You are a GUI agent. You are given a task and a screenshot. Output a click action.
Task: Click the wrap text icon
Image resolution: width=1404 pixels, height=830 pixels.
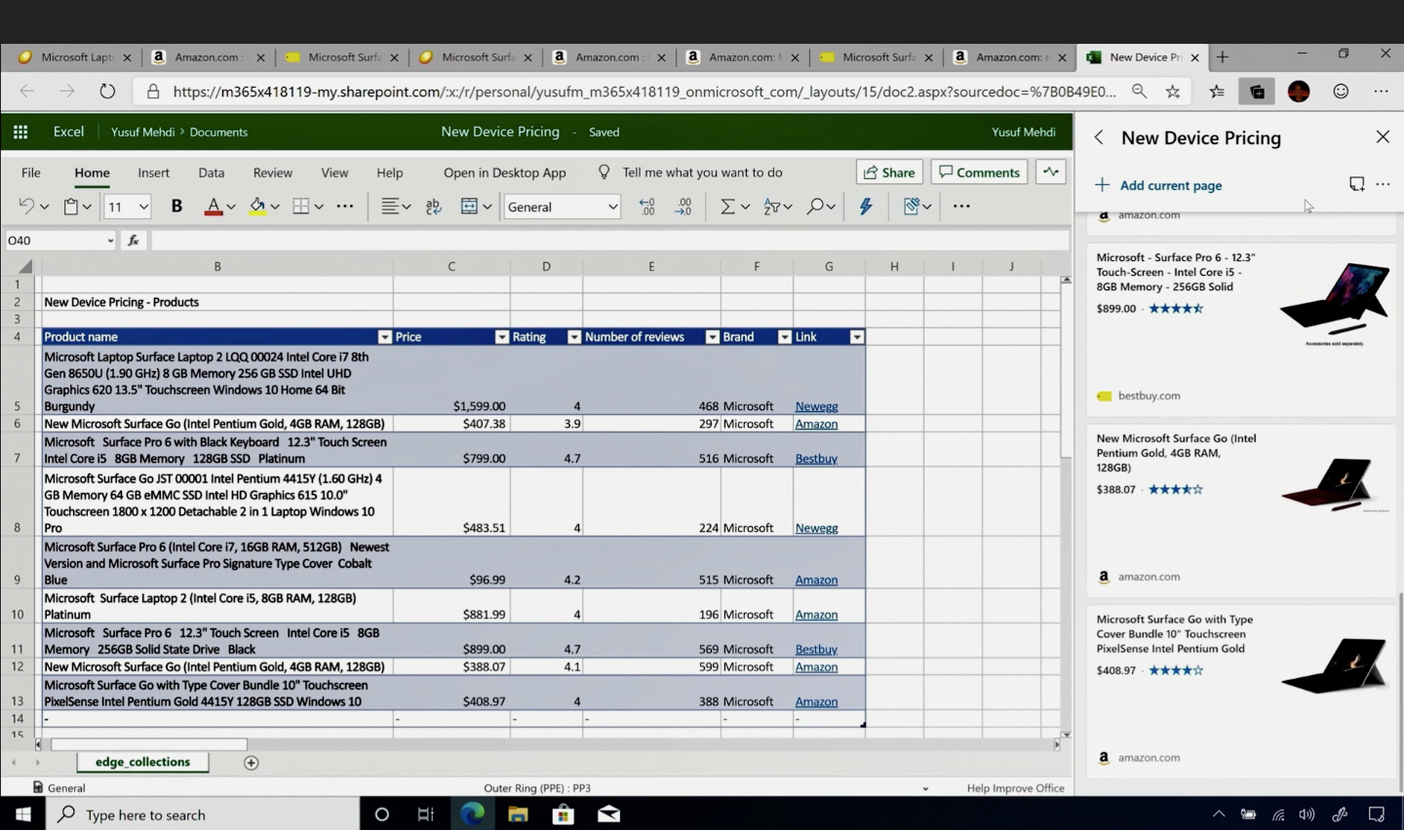(434, 207)
